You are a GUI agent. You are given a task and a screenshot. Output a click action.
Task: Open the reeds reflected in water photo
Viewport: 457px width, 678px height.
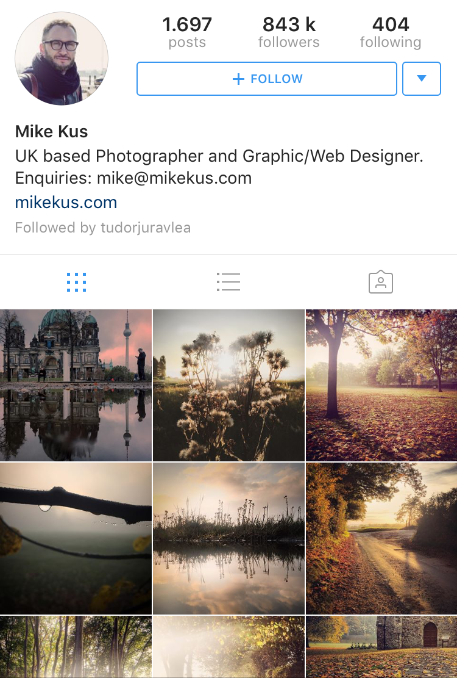(x=228, y=538)
